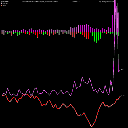This screenshot has height=128, width=128.
Task: Select the Volume legend label
Action: pyautogui.click(x=5, y=4)
